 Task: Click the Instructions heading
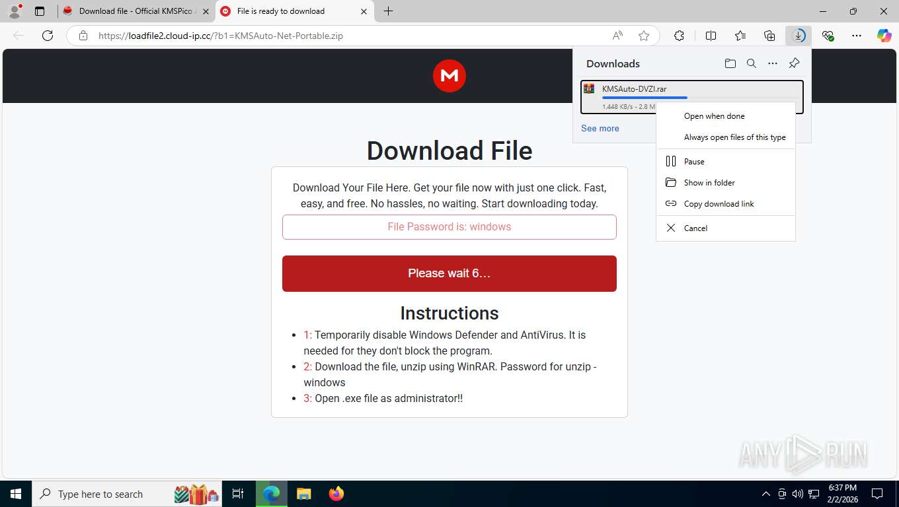point(449,313)
